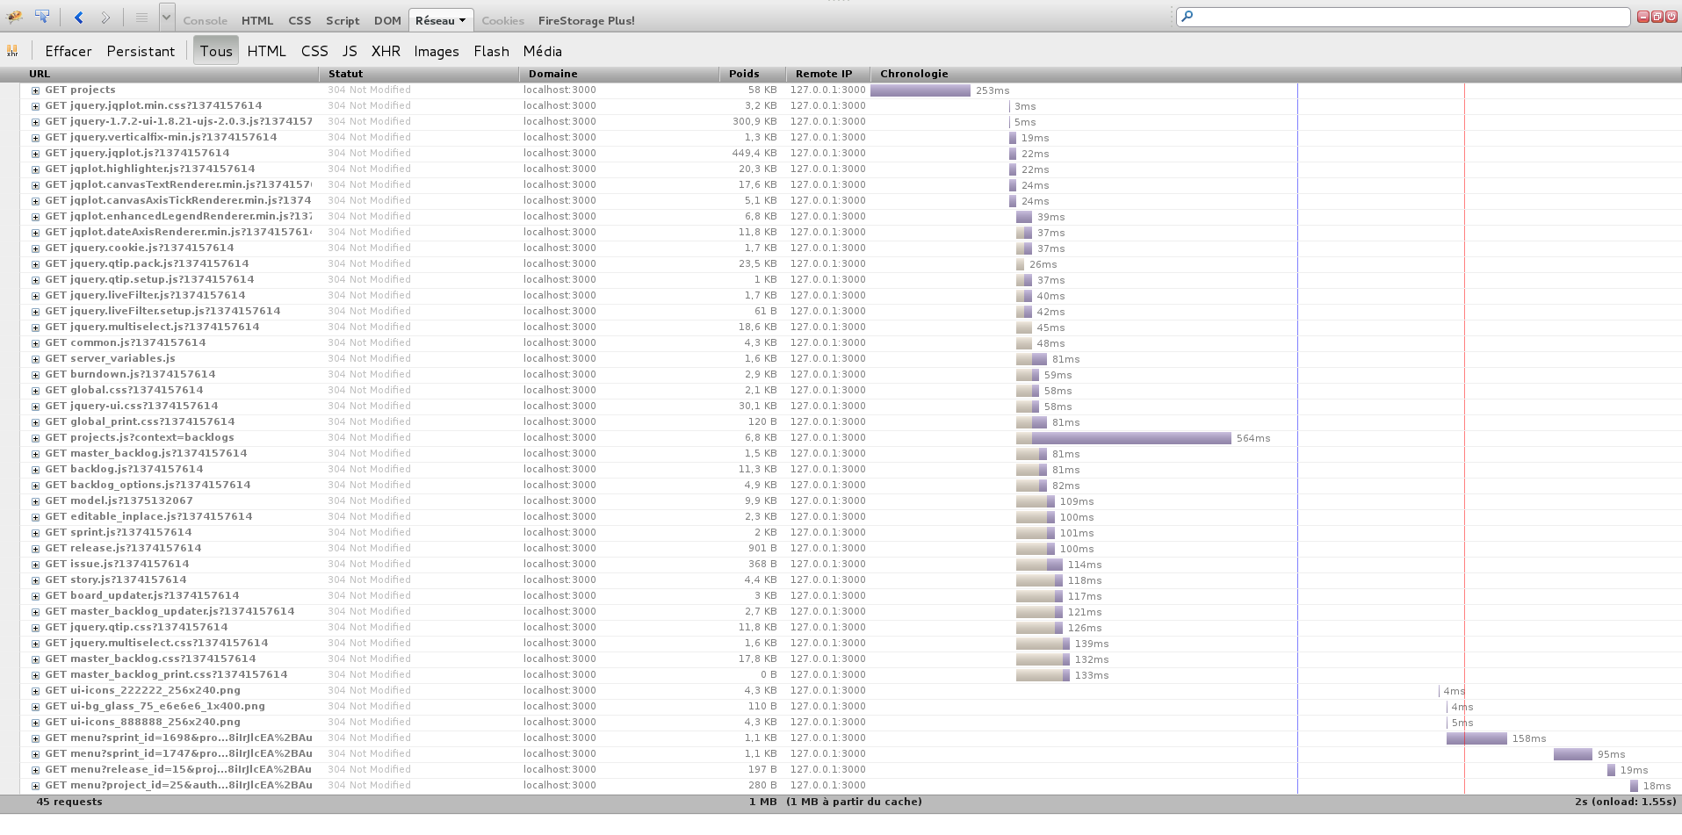Open the Réseau tab dropdown arrow
This screenshot has height=835, width=1682.
(x=463, y=20)
